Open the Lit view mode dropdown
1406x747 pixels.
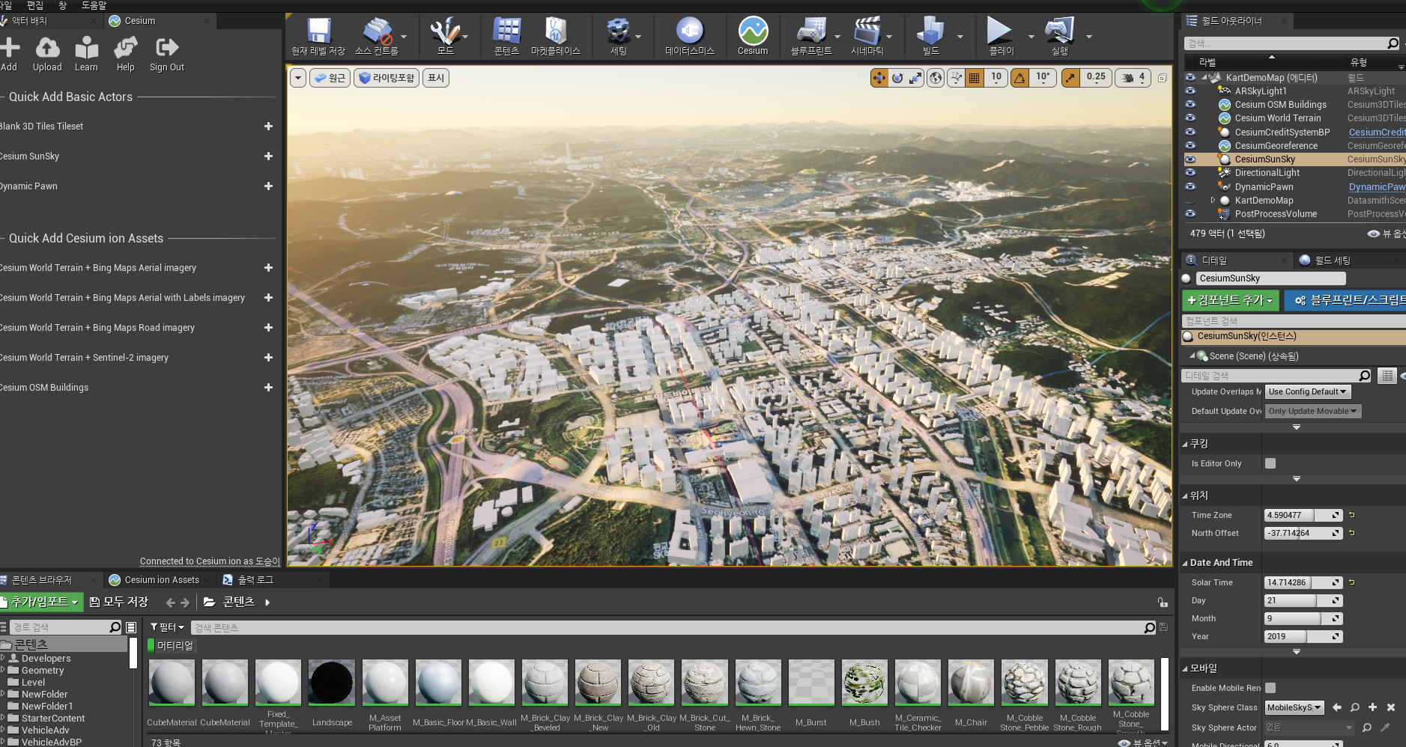pos(386,78)
